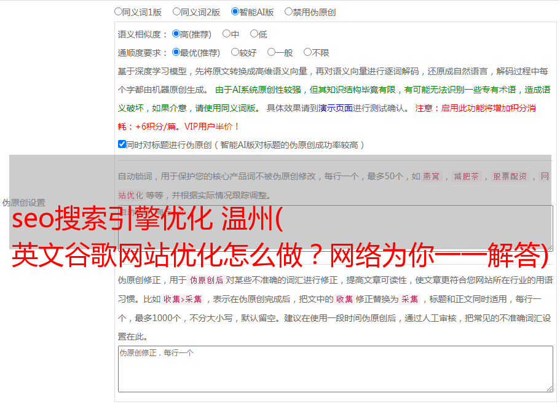Viewport: 560px width, 404px height.
Task: Click the 股票配资 example keyword
Action: [510, 176]
